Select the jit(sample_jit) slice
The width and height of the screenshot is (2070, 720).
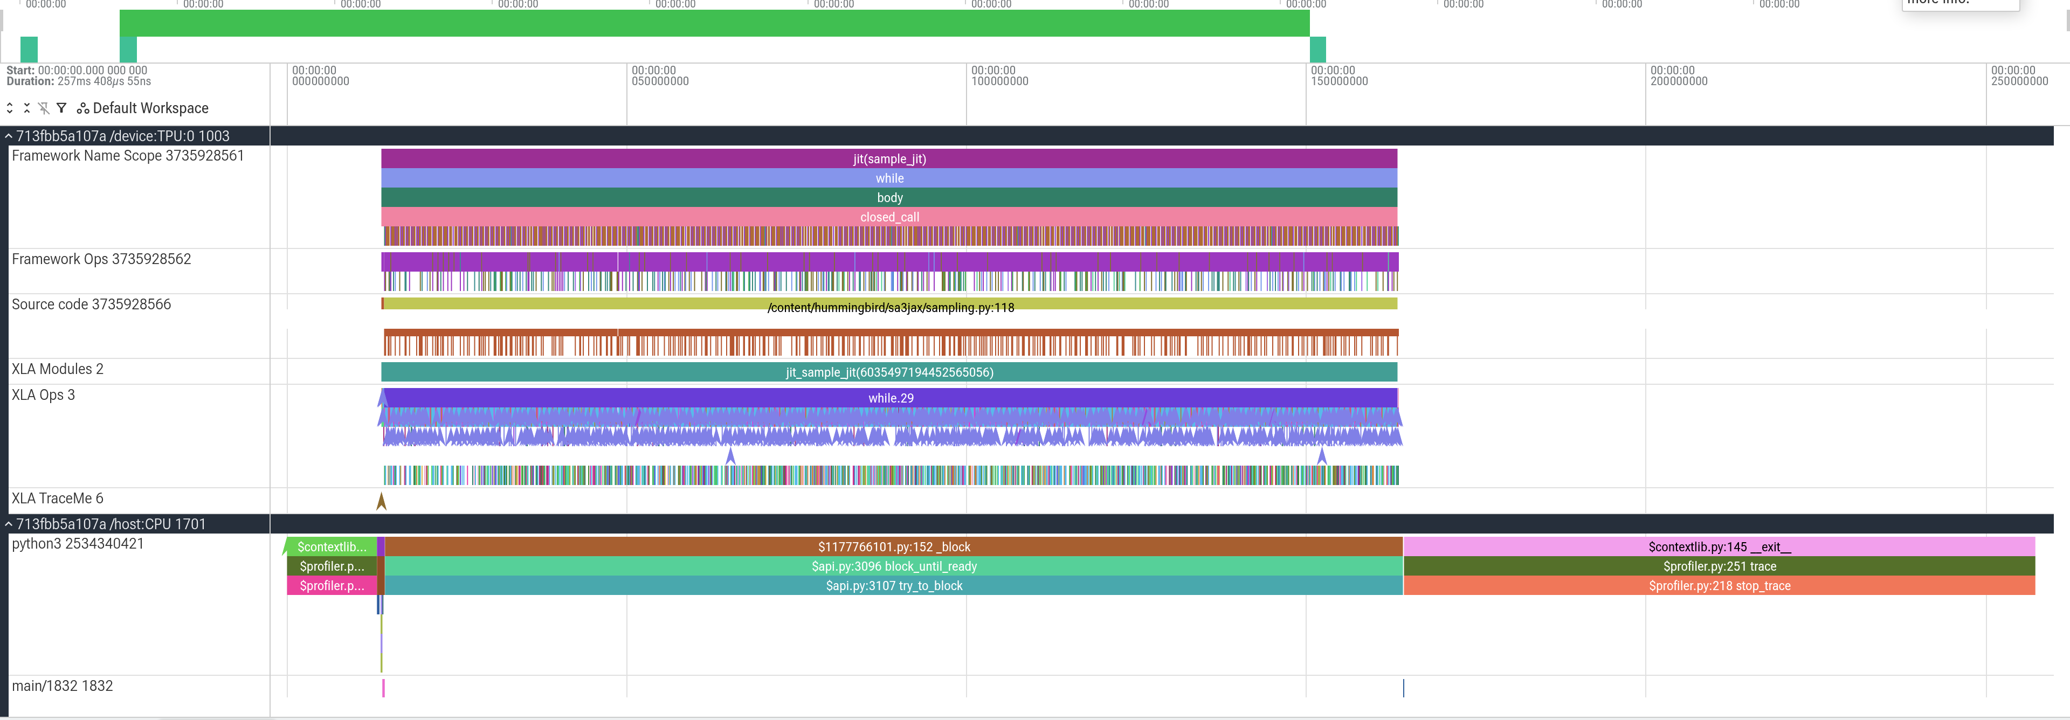click(889, 158)
